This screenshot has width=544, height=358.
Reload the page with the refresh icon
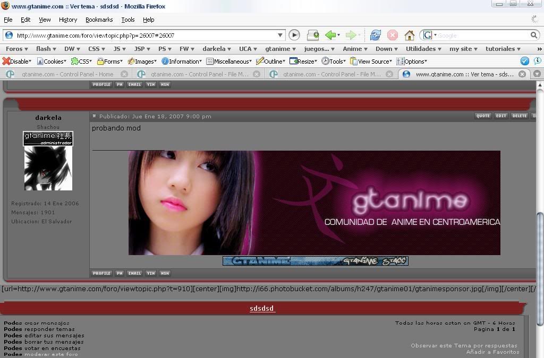click(376, 35)
